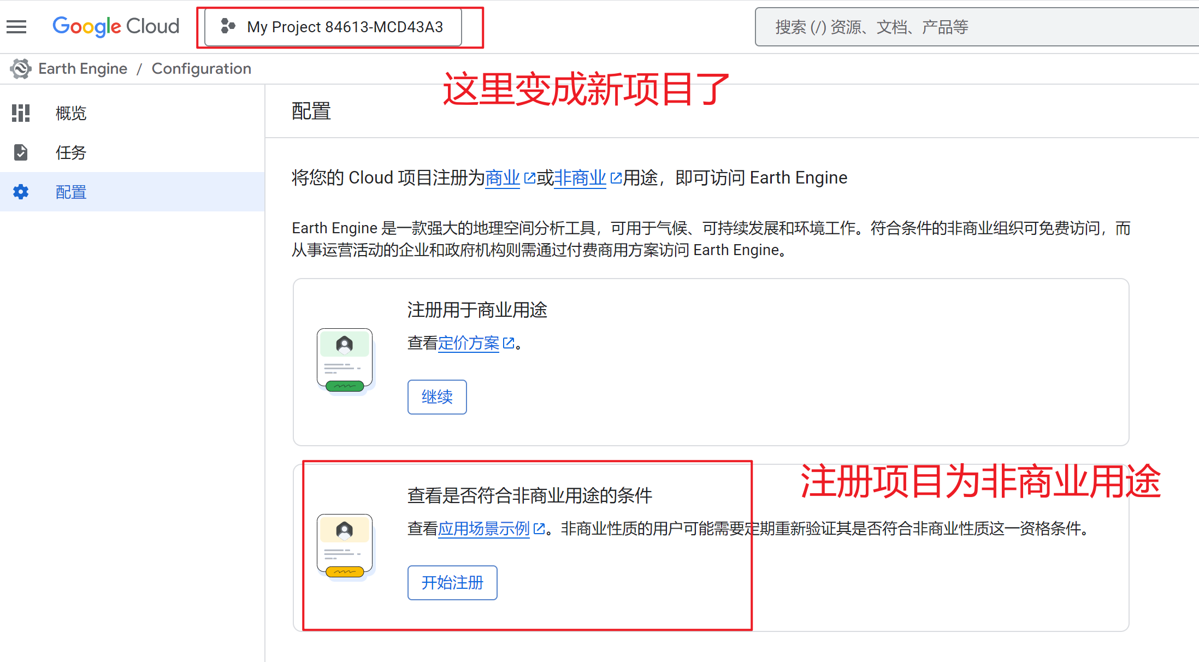
Task: Click the Google Cloud logo
Action: pos(116,26)
